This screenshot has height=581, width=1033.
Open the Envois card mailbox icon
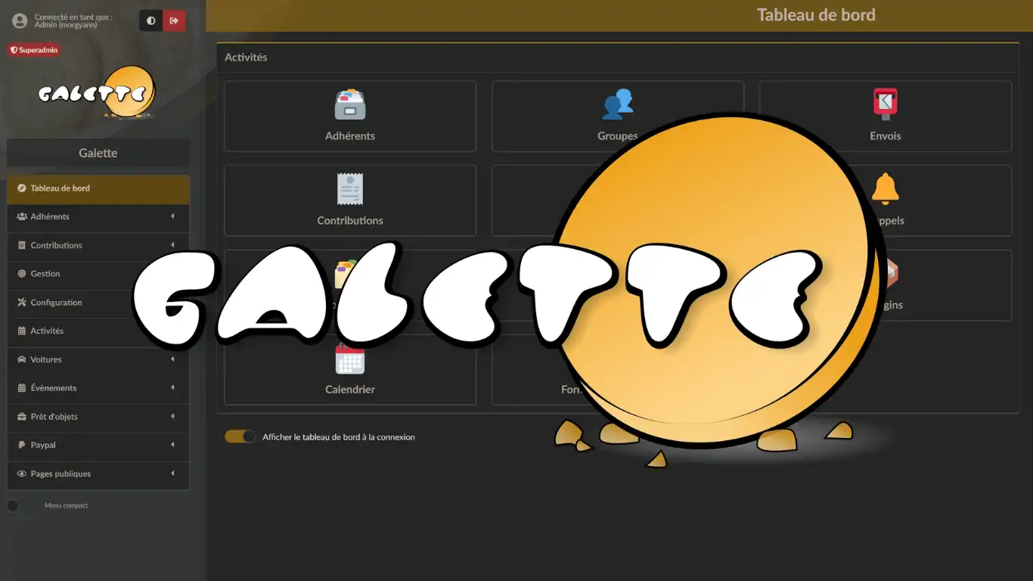(886, 105)
